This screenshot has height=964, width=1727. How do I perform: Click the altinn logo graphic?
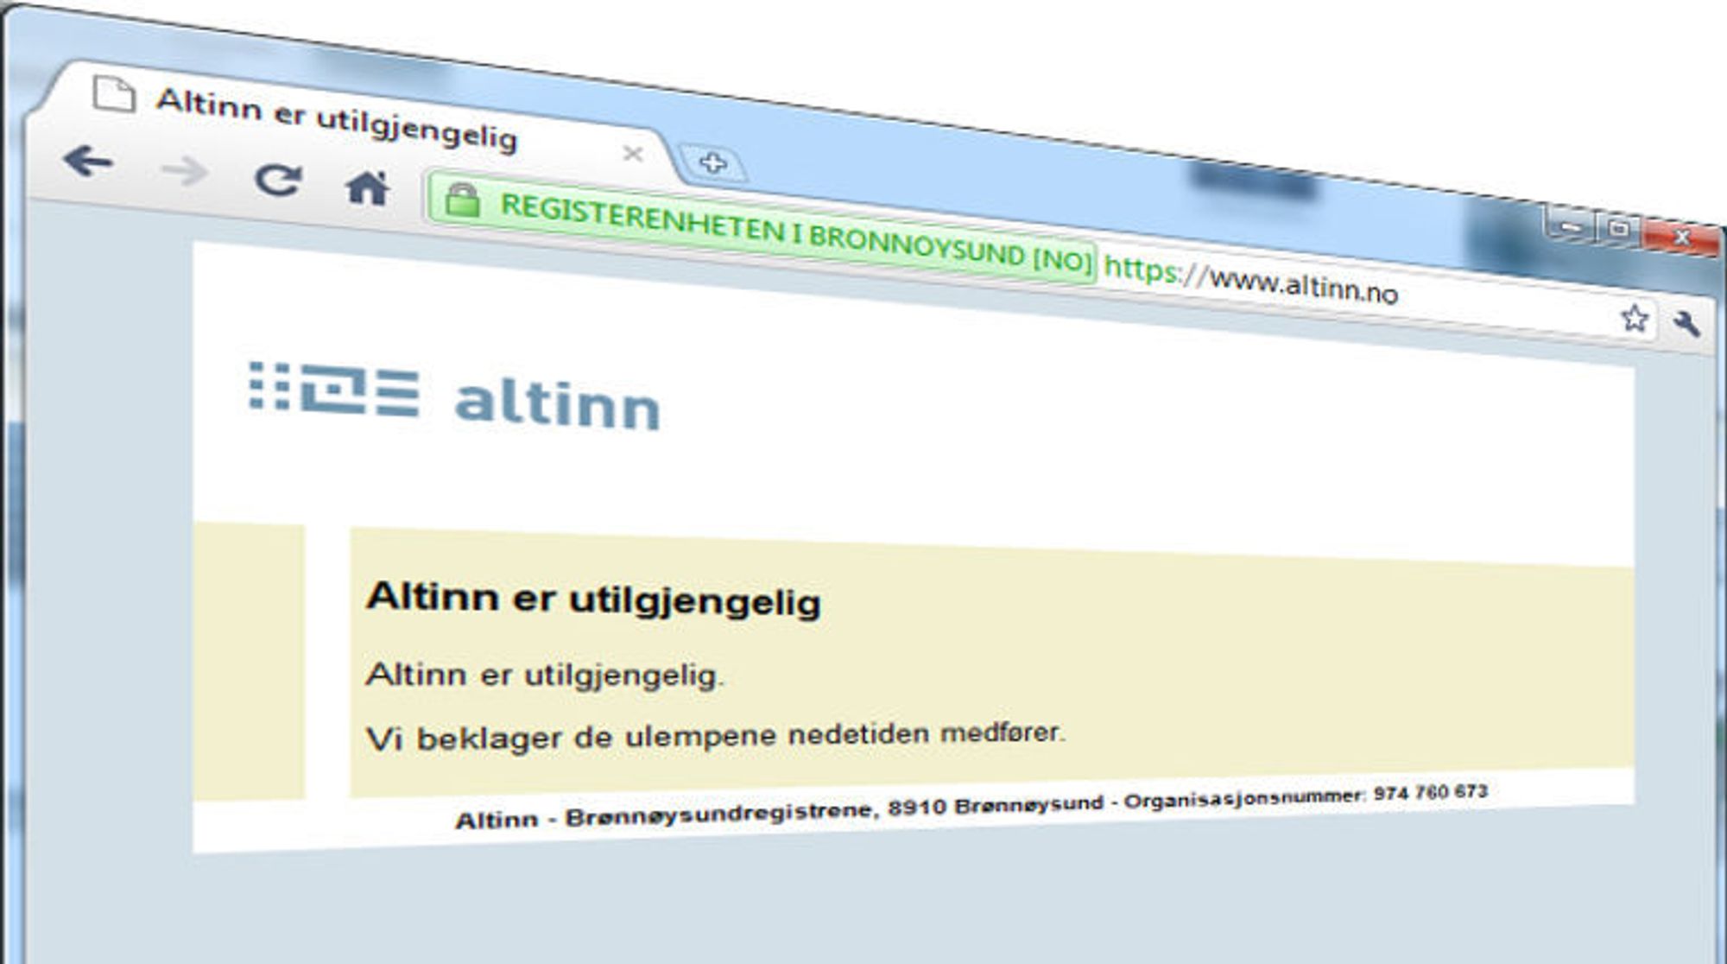click(x=334, y=390)
